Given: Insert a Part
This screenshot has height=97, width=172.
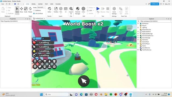Looking at the screenshot, I should pos(61,10).
